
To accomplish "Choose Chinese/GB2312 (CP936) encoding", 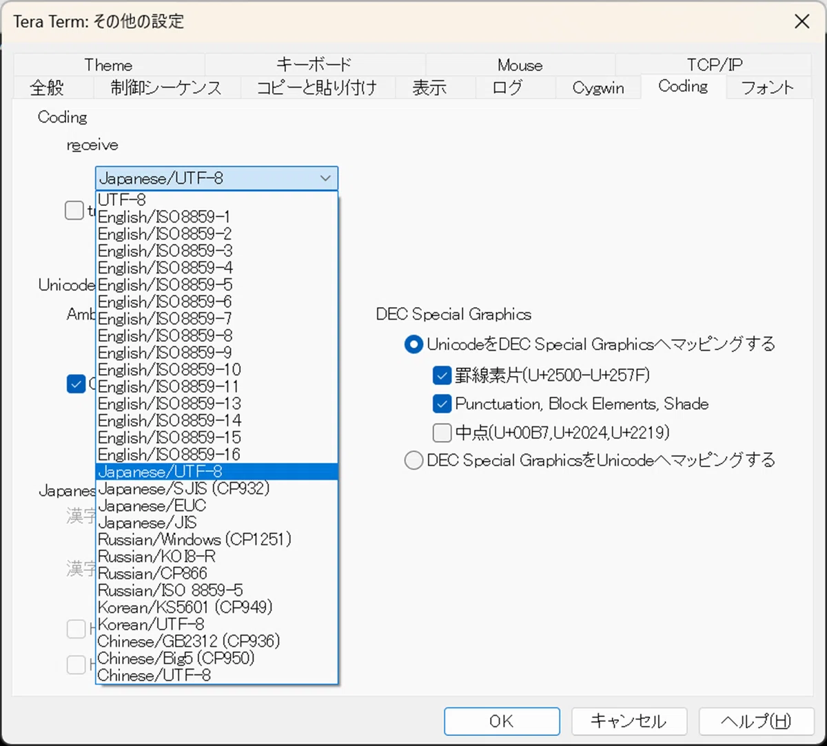I will (216, 641).
